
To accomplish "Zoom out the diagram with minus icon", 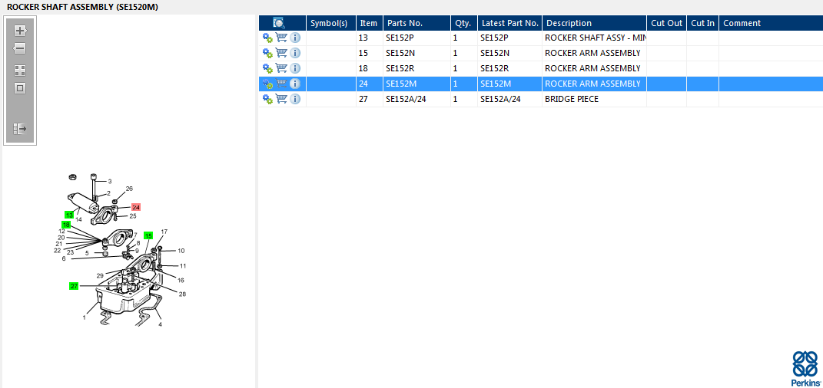I will 20,49.
